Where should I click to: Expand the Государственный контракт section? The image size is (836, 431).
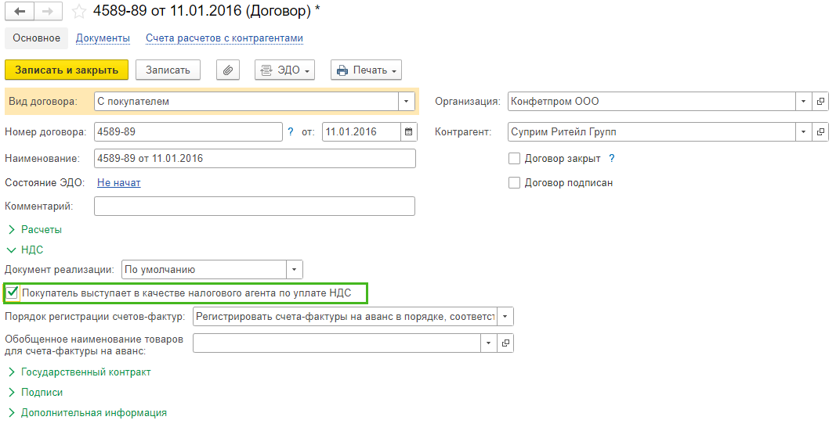pos(79,372)
